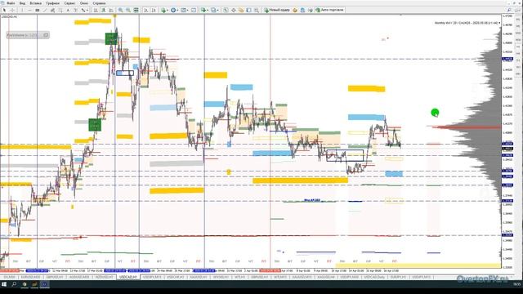523x294 pixels.
Task: Click Новый ордер button
Action: pos(277,10)
